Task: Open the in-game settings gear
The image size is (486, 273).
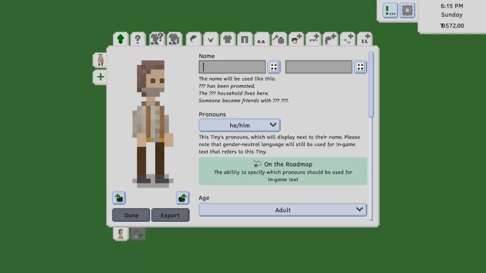Action: pyautogui.click(x=407, y=10)
